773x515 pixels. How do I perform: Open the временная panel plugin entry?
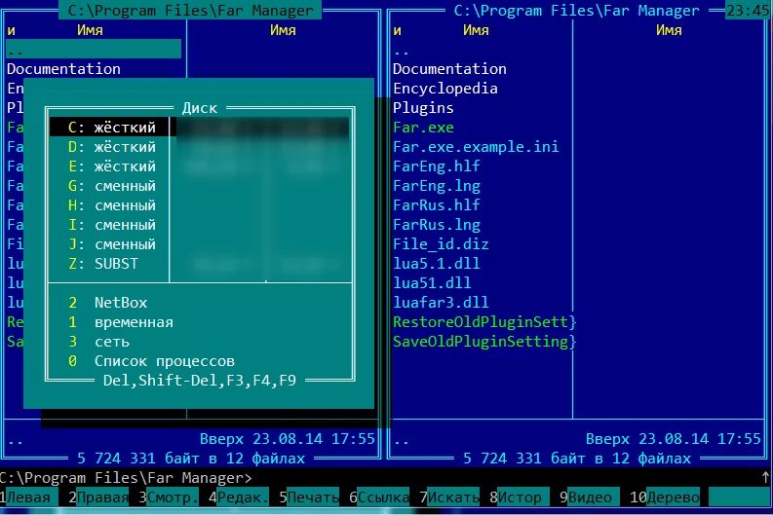[x=200, y=322]
